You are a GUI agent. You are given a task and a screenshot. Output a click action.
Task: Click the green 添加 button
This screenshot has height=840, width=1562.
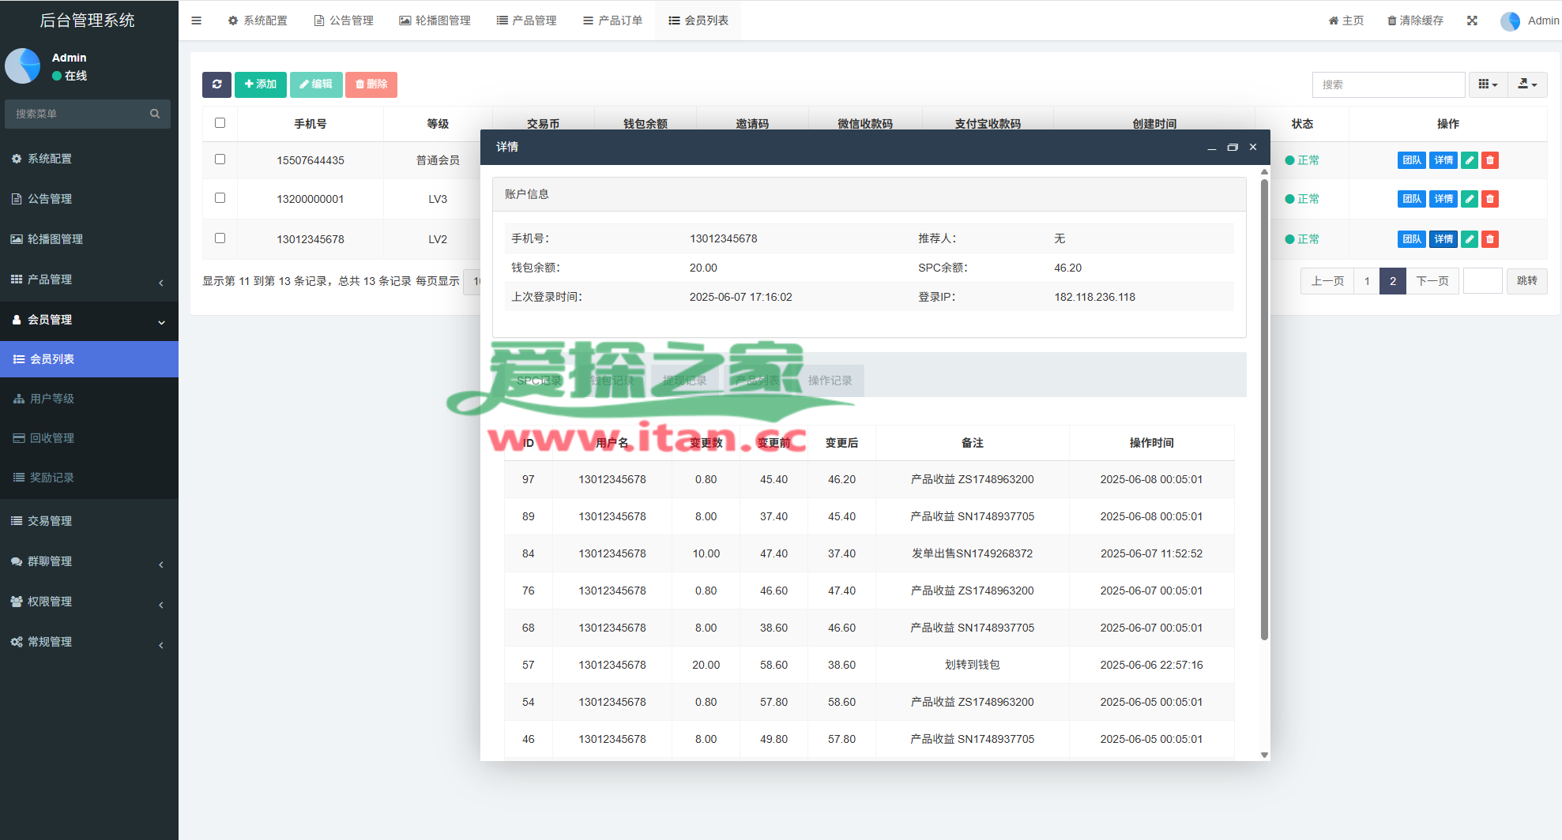click(x=260, y=84)
